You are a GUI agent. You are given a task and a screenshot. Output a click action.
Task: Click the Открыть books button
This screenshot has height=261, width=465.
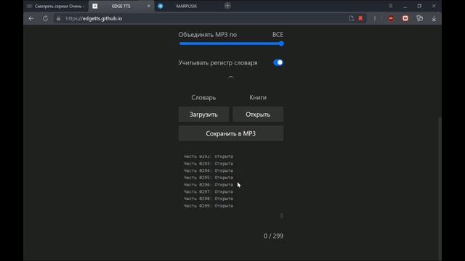click(x=258, y=115)
